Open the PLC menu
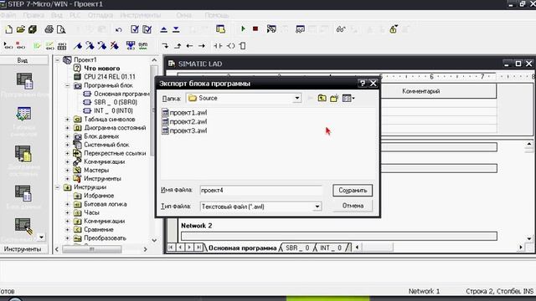Viewport: 536px width, 301px height. coord(75,15)
